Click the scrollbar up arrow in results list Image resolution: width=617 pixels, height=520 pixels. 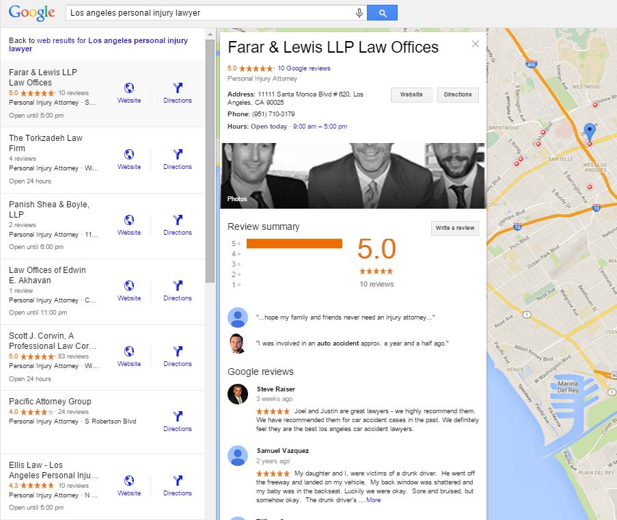click(210, 35)
